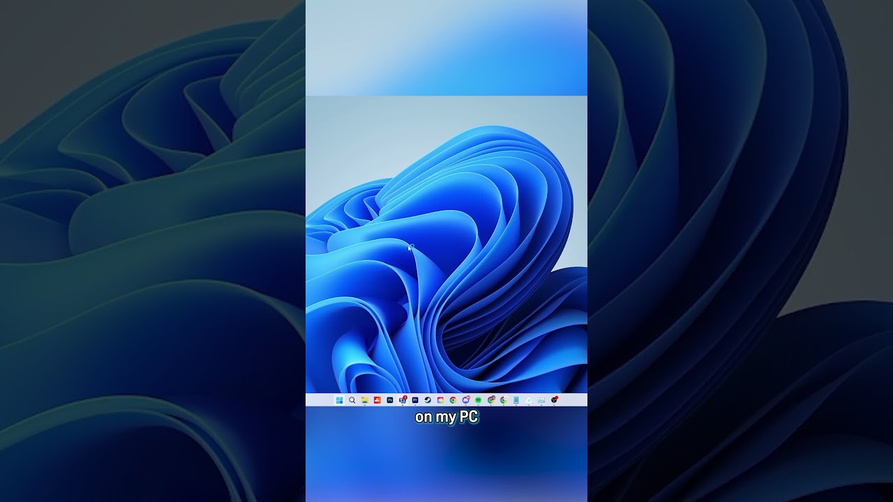
Task: Open taskbar Search magnifier
Action: tap(352, 400)
